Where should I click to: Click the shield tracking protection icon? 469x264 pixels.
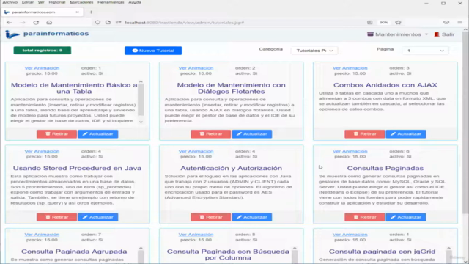point(97,23)
